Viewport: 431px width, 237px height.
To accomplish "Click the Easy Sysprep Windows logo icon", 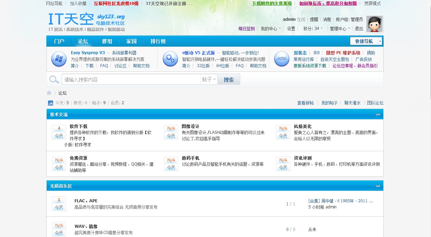I will [59, 59].
